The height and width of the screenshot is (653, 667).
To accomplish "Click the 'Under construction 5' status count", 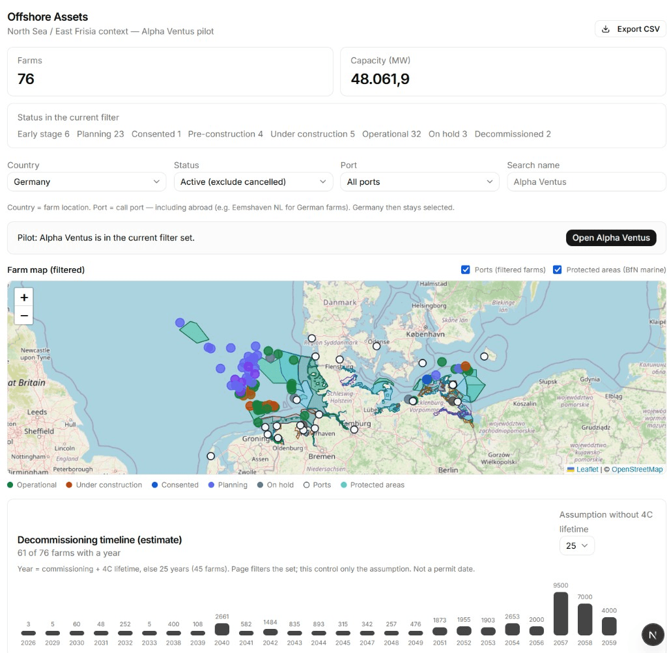I will click(x=313, y=134).
